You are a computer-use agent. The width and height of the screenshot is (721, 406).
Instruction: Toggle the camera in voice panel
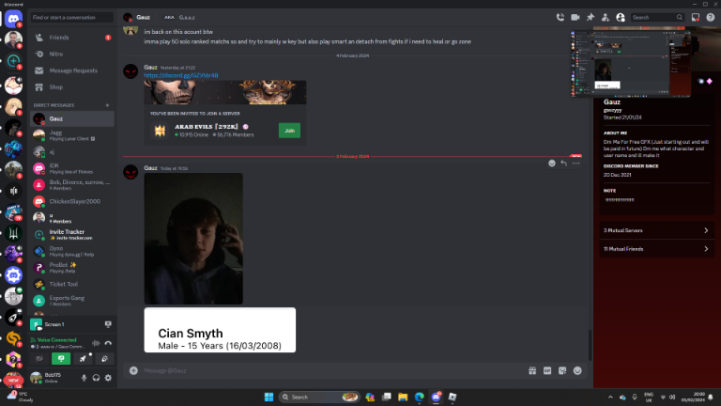40,358
